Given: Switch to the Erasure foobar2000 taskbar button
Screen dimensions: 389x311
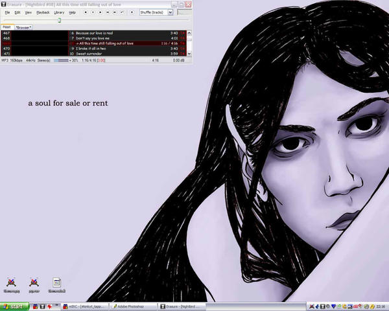Looking at the screenshot, I should coord(182,306).
